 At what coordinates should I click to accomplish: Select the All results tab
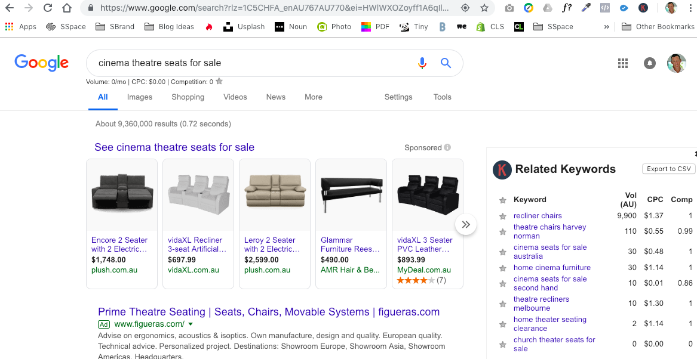[103, 97]
